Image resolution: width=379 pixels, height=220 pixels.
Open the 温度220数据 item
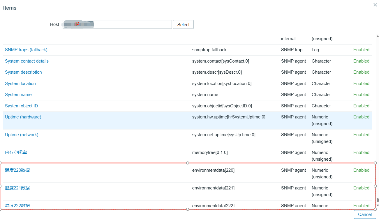17,170
